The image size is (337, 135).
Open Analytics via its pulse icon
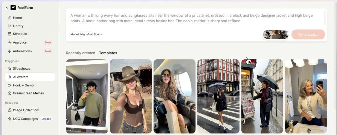pyautogui.click(x=10, y=42)
